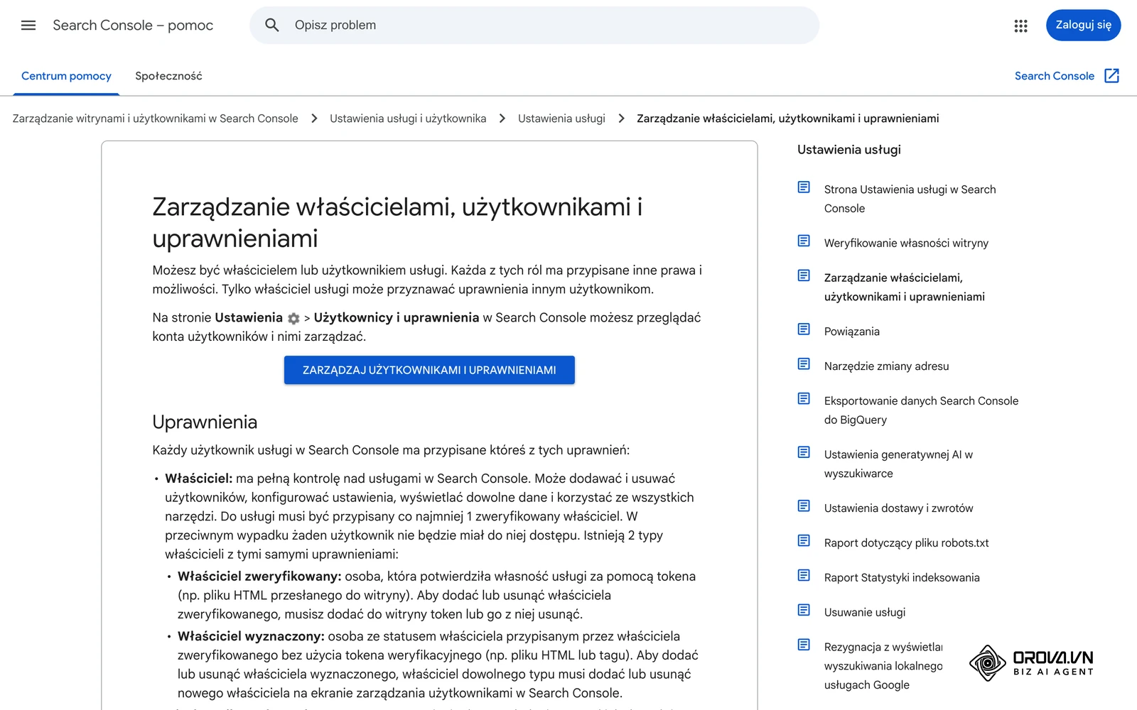Open Eksportowanie danych do BigQuery link

point(921,410)
